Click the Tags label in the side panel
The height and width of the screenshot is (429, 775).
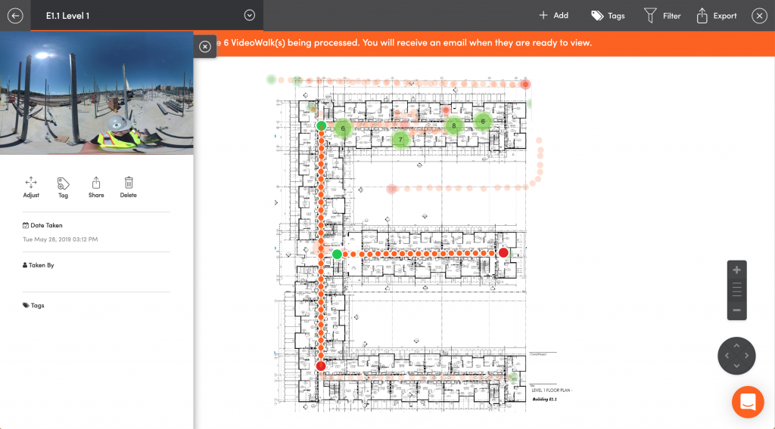(33, 306)
